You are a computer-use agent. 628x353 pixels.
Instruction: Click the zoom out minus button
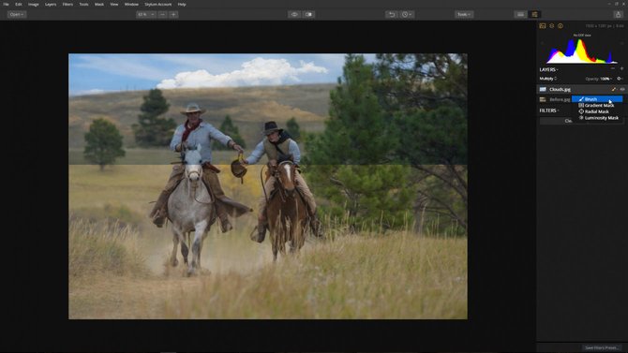pyautogui.click(x=162, y=14)
